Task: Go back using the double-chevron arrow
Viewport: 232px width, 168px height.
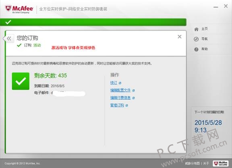Action: (9, 38)
